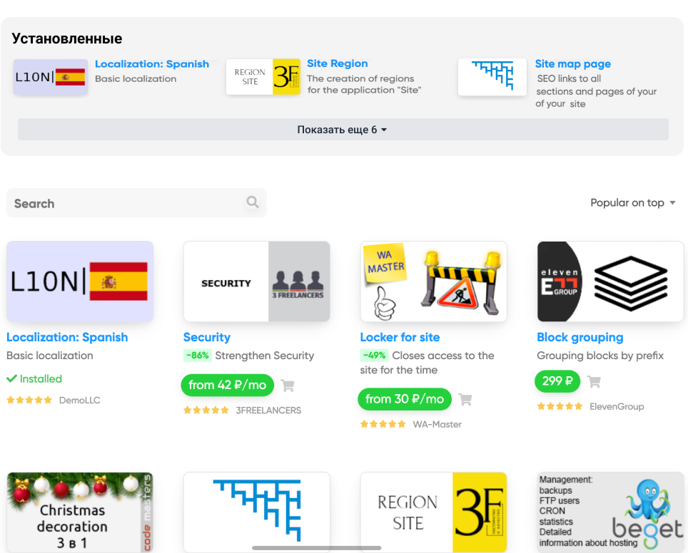Viewport: 688px width, 553px height.
Task: Add Block grouping to cart
Action: click(594, 382)
